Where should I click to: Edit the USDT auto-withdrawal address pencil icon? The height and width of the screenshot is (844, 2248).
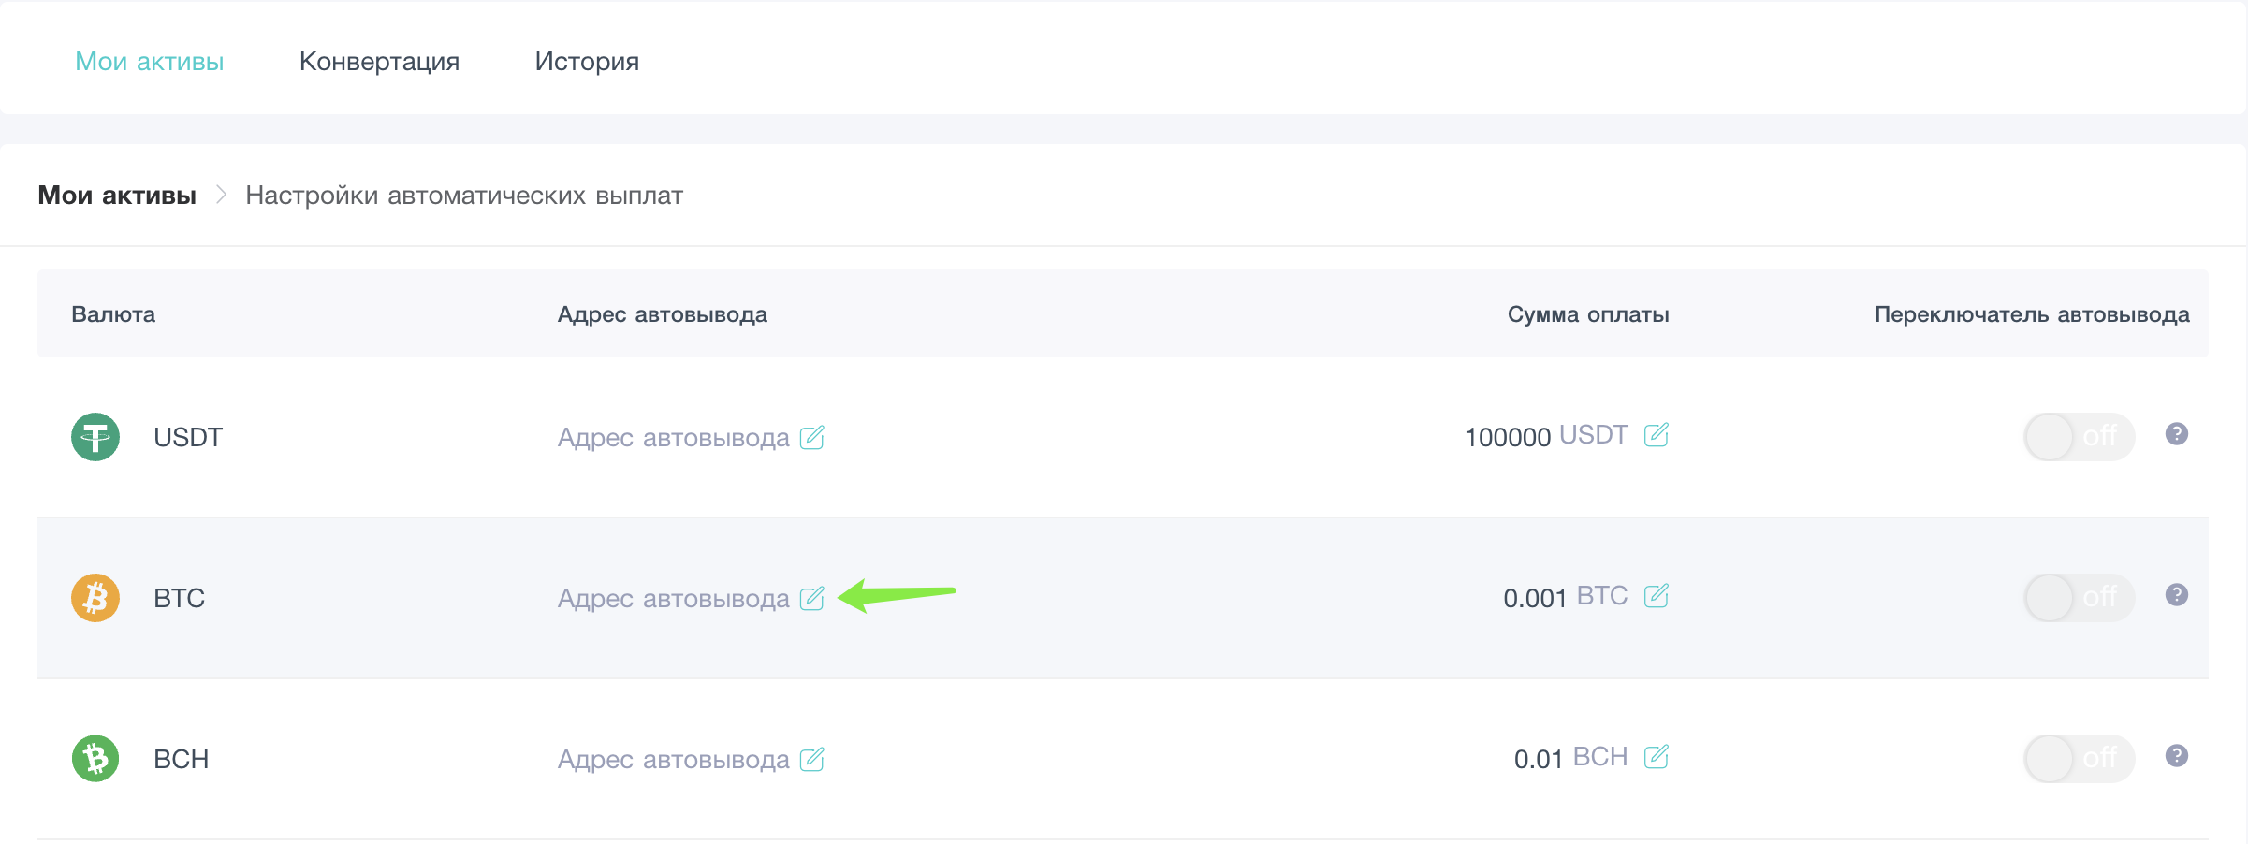[811, 437]
